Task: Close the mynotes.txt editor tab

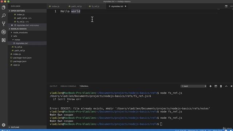Action: (x=125, y=6)
